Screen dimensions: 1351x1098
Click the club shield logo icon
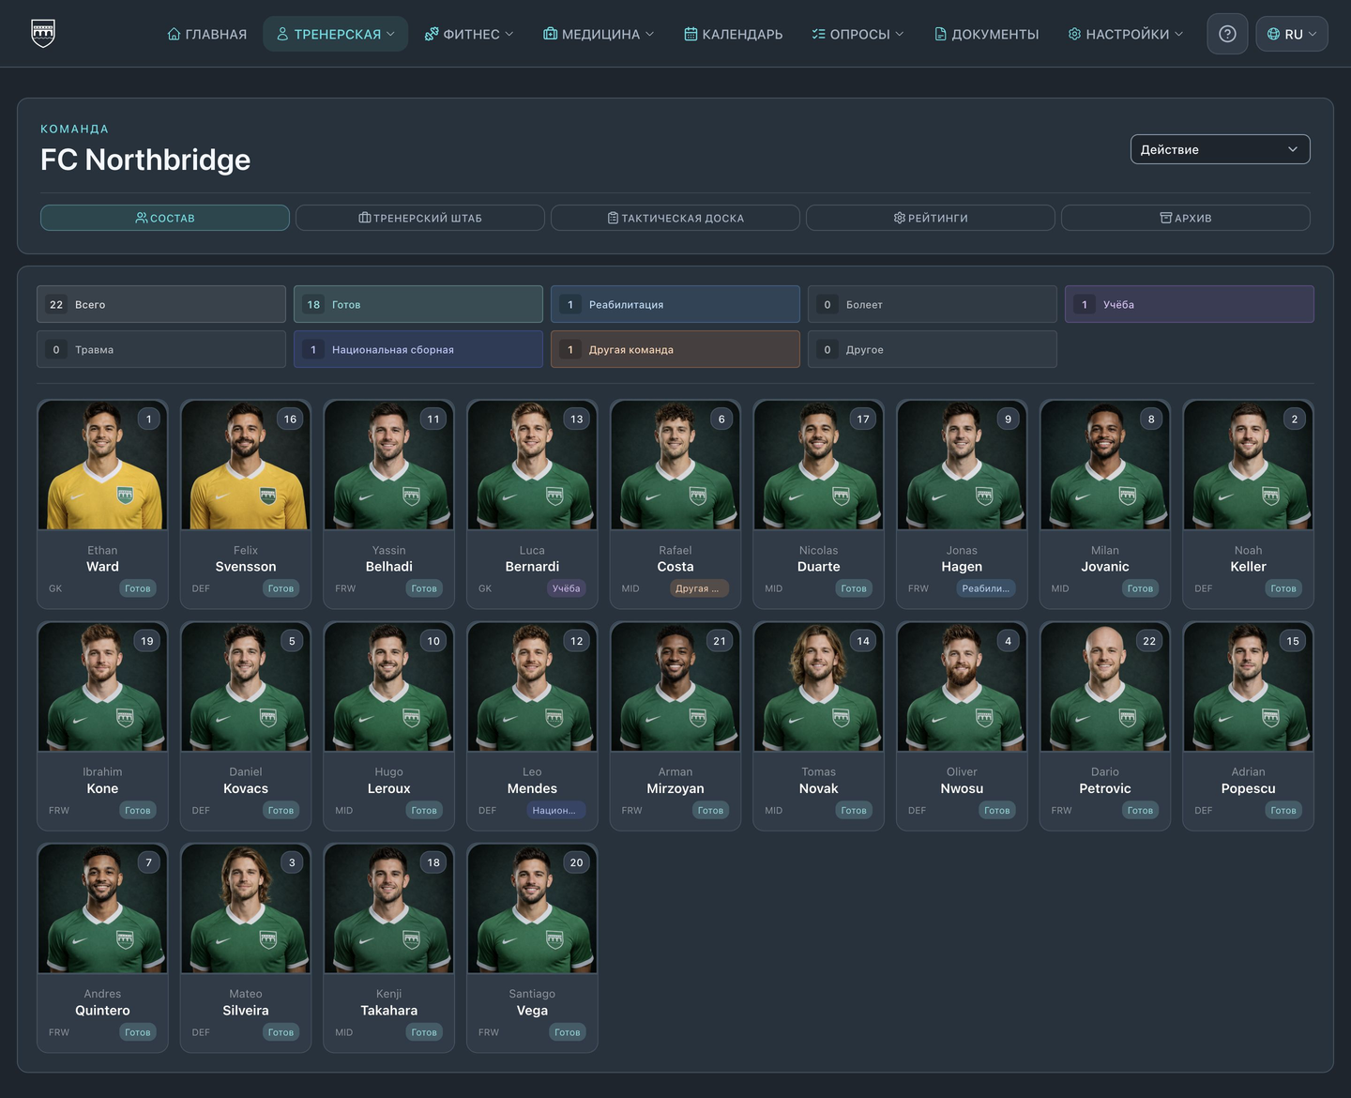pyautogui.click(x=43, y=33)
